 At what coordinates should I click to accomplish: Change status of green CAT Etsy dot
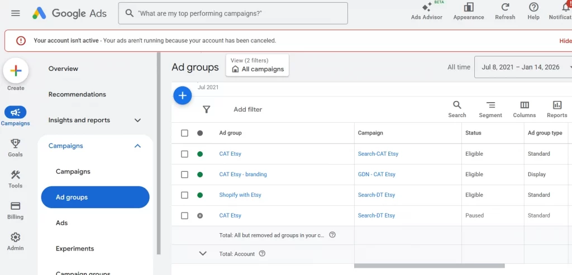point(200,154)
